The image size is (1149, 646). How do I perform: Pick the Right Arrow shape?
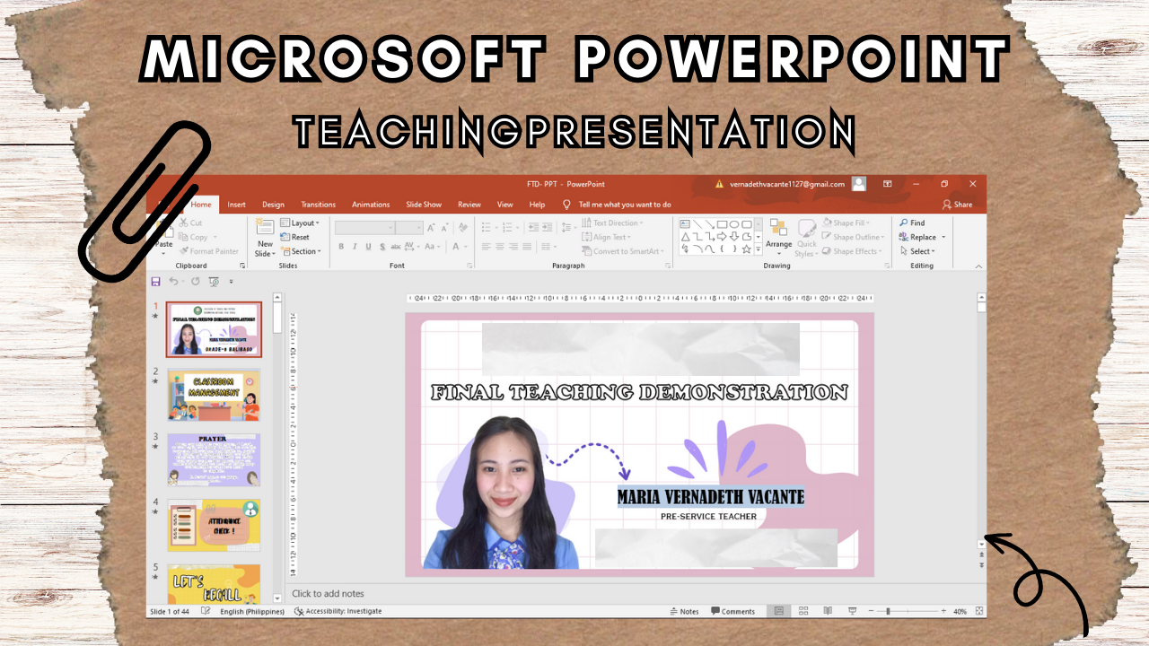click(x=722, y=236)
